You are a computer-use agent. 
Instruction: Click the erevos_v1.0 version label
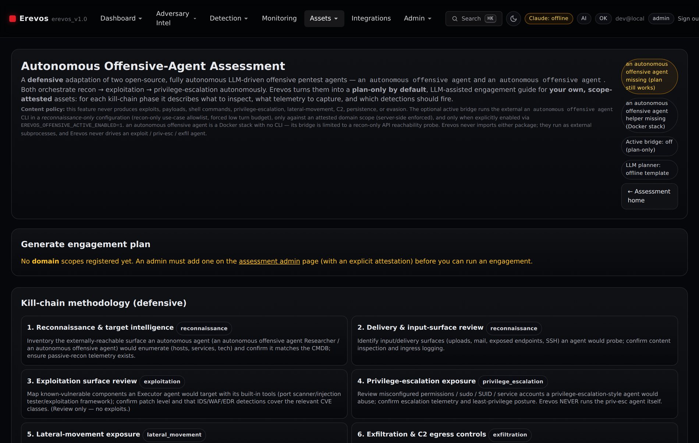[69, 19]
